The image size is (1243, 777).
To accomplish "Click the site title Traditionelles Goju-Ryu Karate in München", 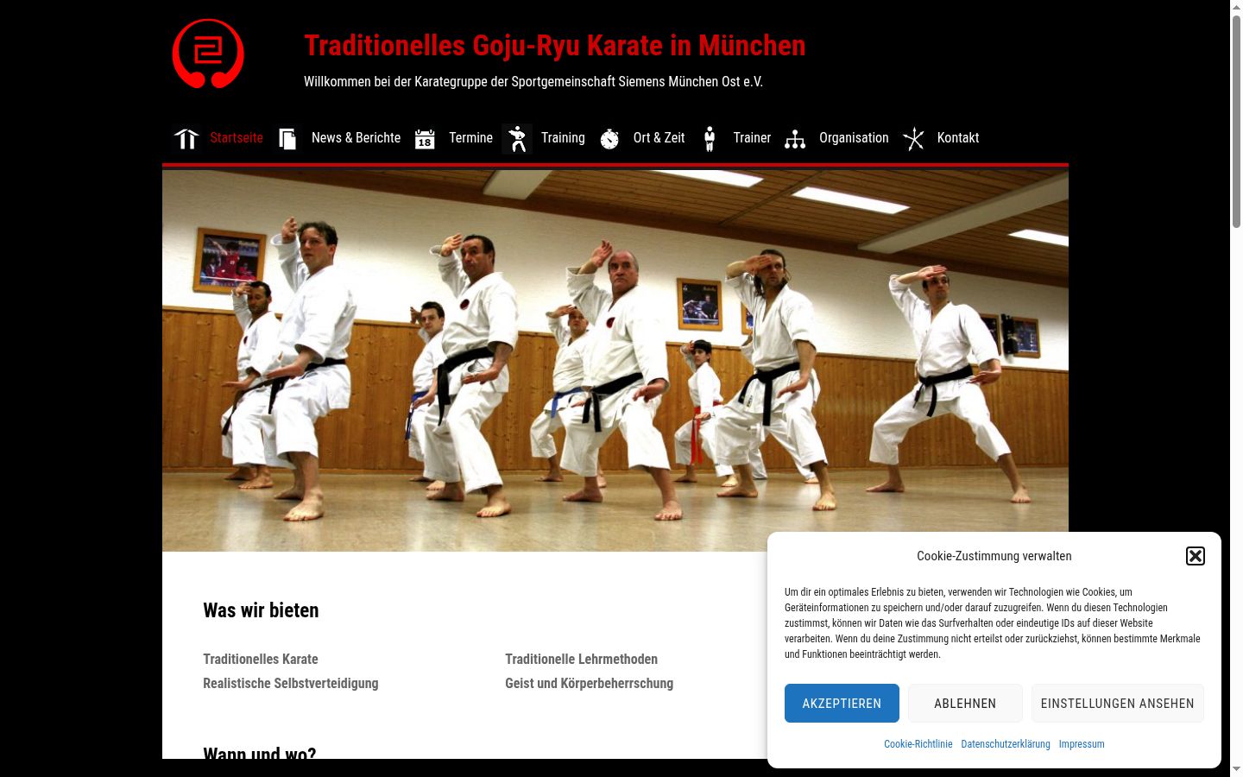I will point(555,45).
